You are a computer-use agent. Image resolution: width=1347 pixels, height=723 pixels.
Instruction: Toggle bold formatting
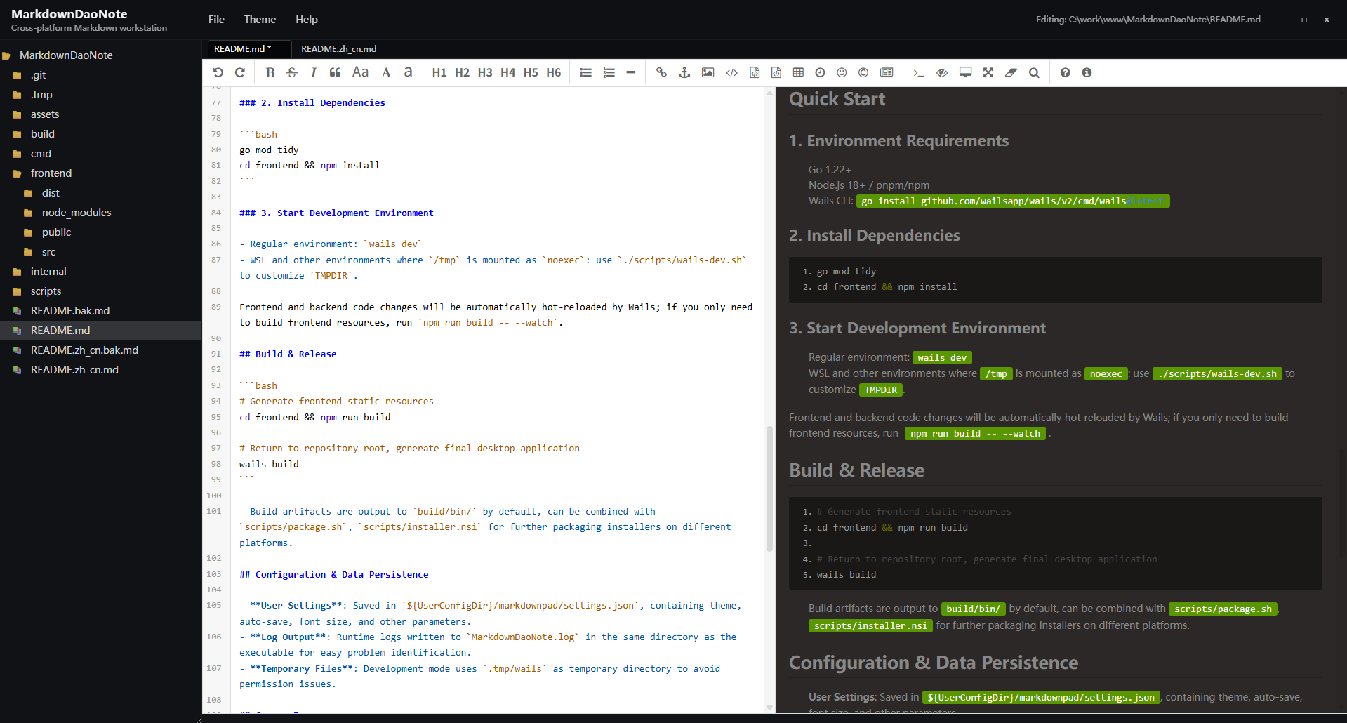point(270,72)
